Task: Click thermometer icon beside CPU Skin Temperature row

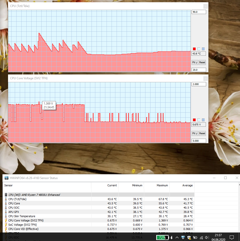Action: pyautogui.click(x=6, y=216)
